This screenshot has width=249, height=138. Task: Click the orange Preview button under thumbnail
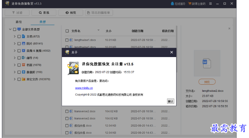[207, 82]
